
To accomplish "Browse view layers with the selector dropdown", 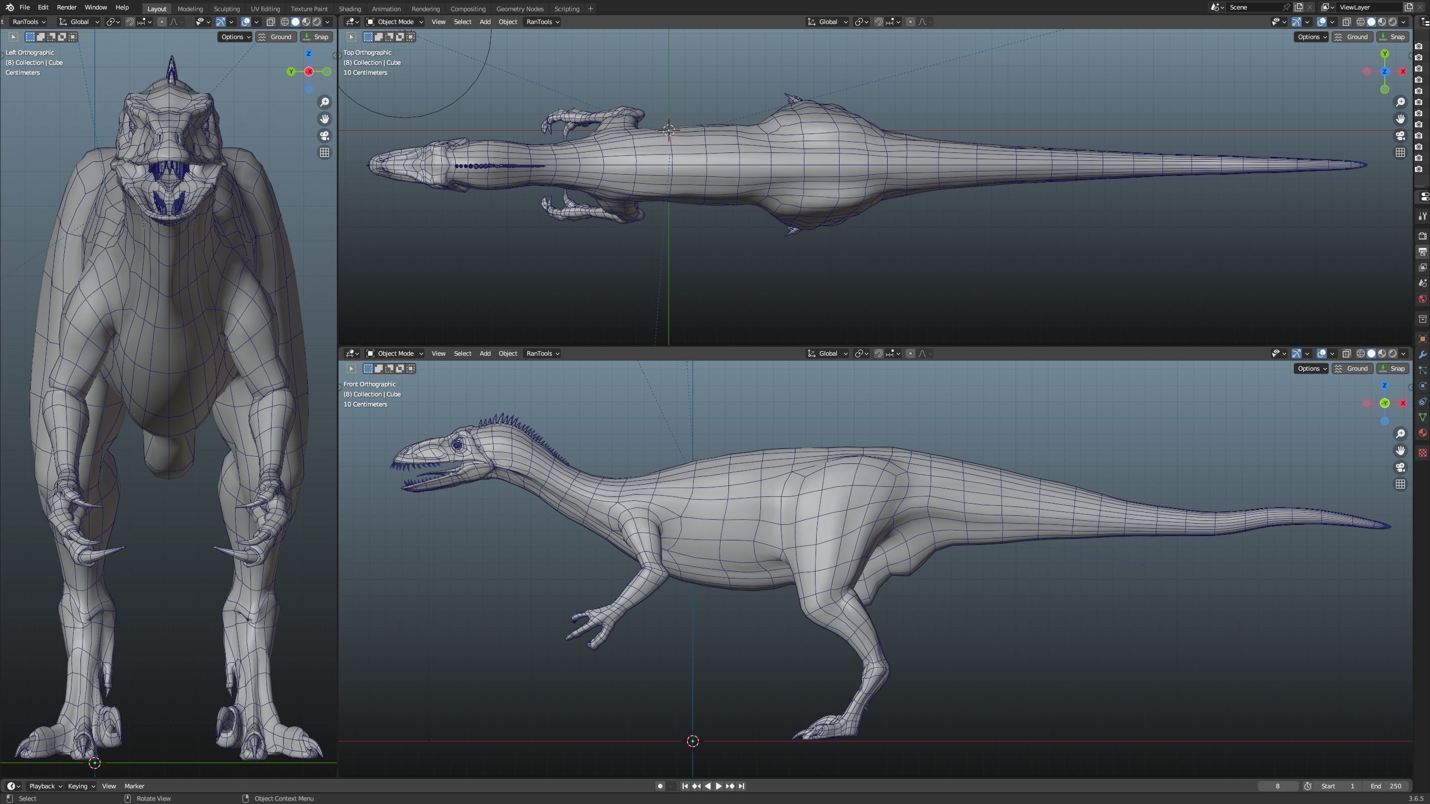I will [x=1328, y=7].
